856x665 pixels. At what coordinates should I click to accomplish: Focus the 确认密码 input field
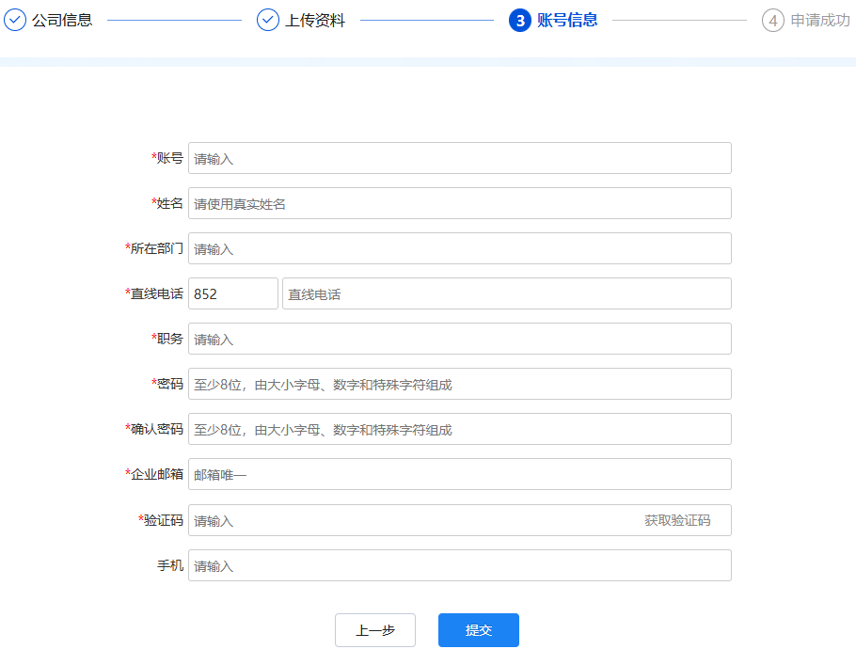(x=460, y=429)
